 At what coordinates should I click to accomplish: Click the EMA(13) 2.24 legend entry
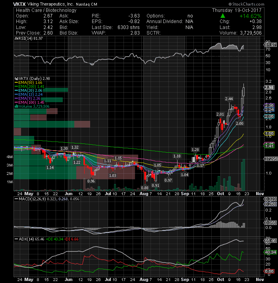click(29, 95)
